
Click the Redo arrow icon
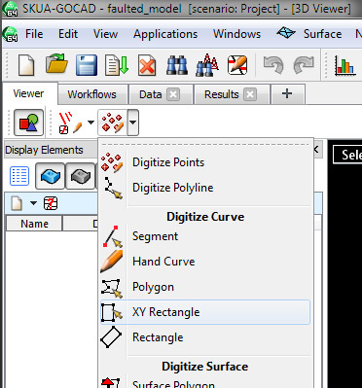pos(304,65)
